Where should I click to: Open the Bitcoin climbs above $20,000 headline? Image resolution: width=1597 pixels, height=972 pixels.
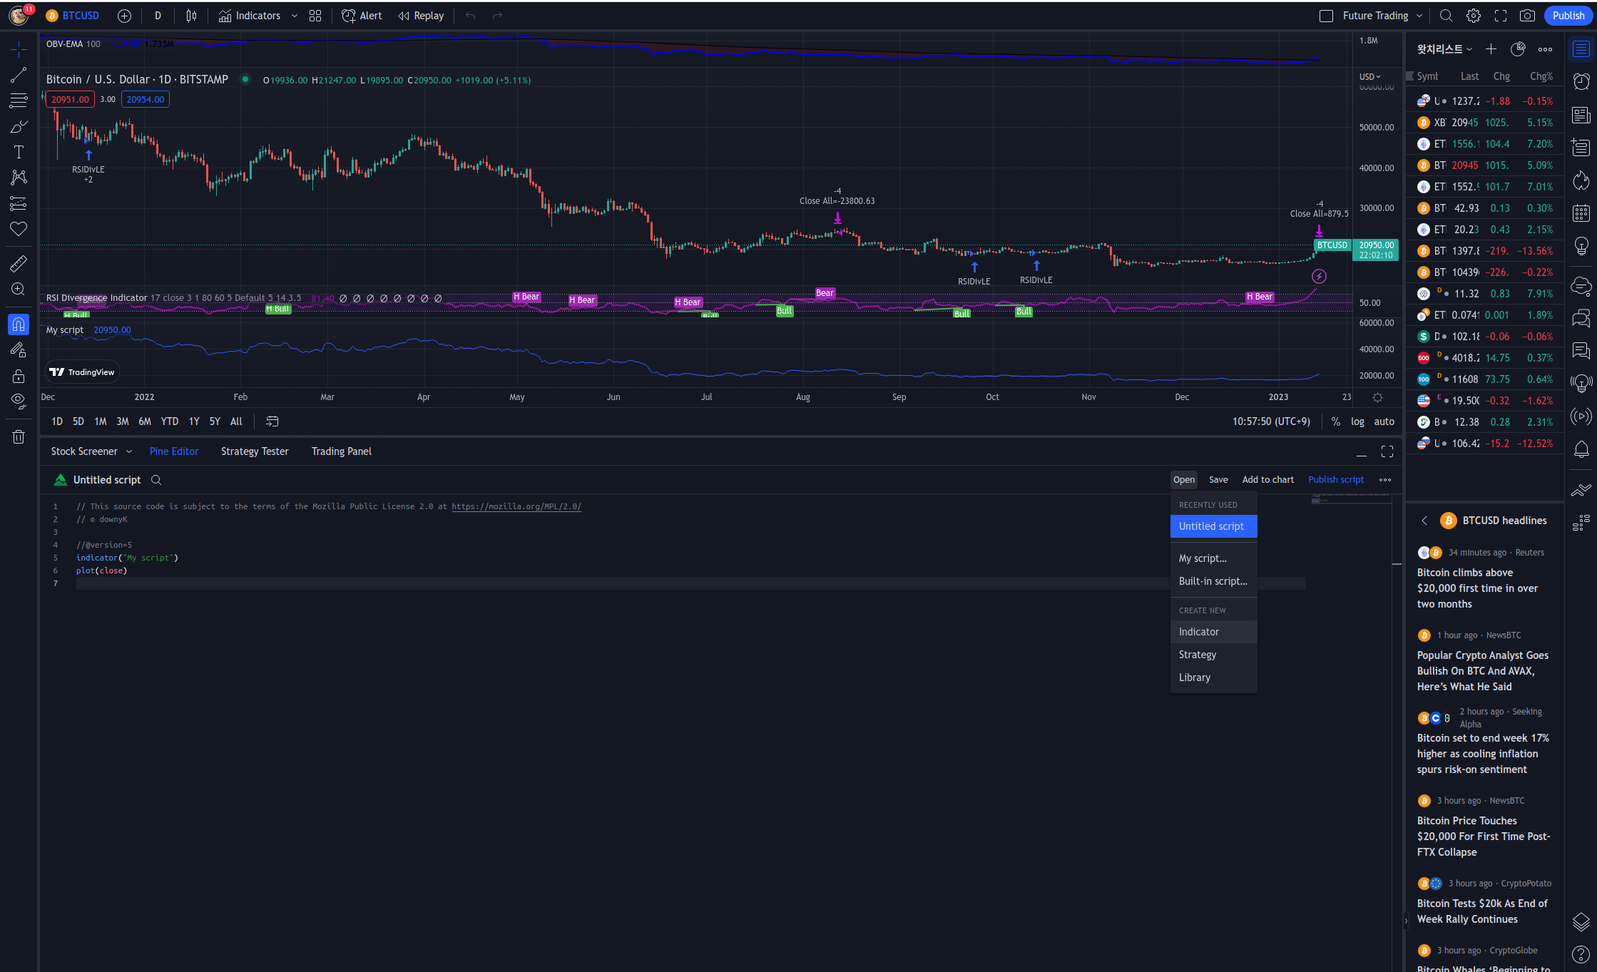pos(1476,588)
